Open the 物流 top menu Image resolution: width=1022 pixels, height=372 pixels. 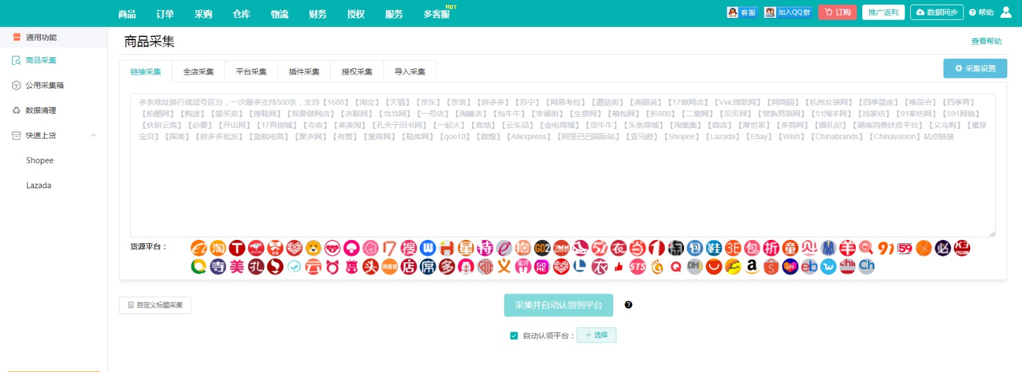tap(280, 13)
